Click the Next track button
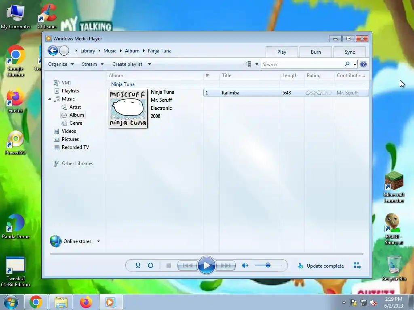This screenshot has height=310, width=414. pyautogui.click(x=226, y=266)
